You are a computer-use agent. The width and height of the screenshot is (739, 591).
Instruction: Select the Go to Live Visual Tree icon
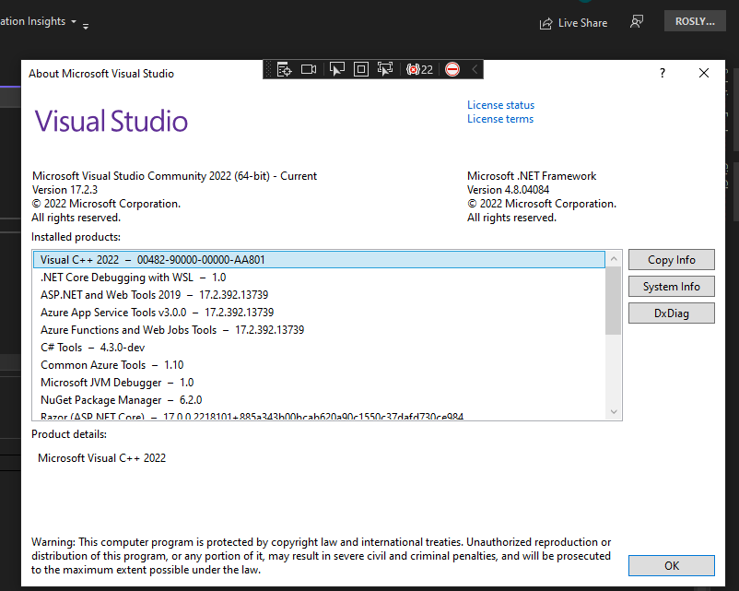(284, 68)
